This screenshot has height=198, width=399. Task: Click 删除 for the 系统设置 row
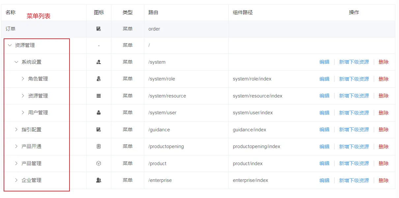pyautogui.click(x=384, y=62)
